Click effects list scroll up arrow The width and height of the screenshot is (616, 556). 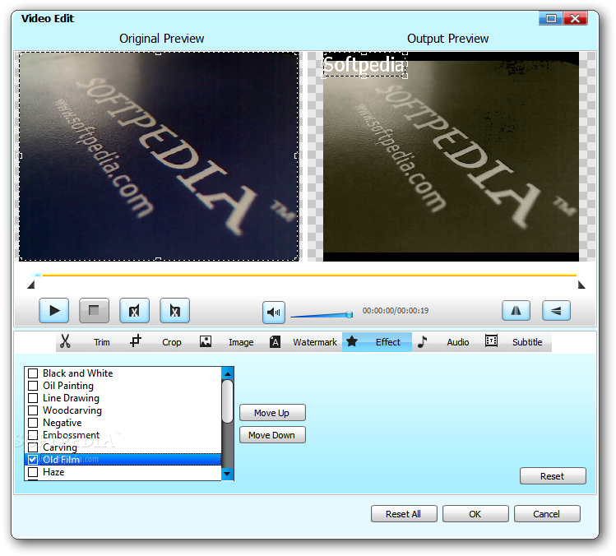click(228, 373)
